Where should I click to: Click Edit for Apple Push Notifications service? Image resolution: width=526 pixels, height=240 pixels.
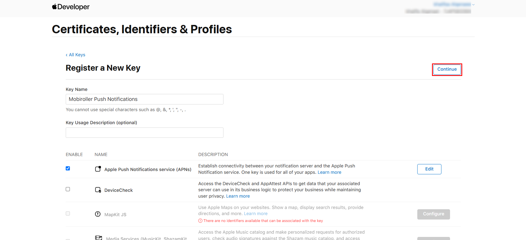tap(429, 169)
